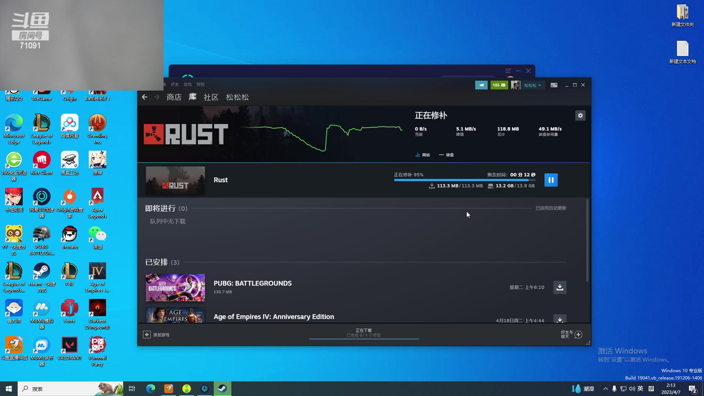This screenshot has height=396, width=704.
Task: Open the 好友 menu in Steam
Action: (x=175, y=84)
